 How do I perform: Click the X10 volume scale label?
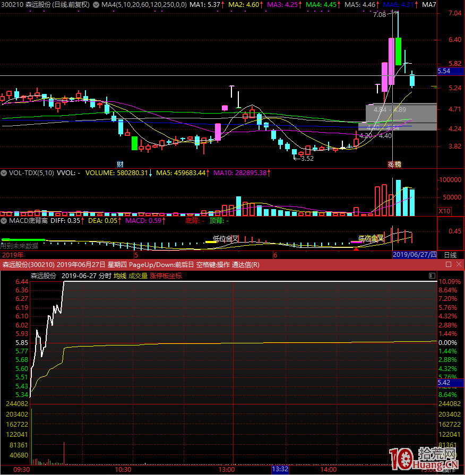444,211
